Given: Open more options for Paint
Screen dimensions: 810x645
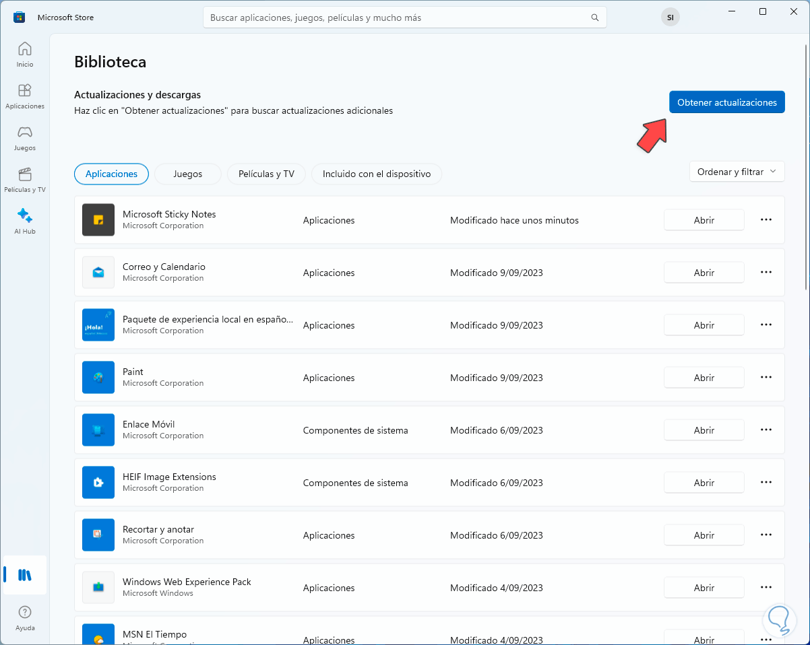Looking at the screenshot, I should pyautogui.click(x=766, y=377).
